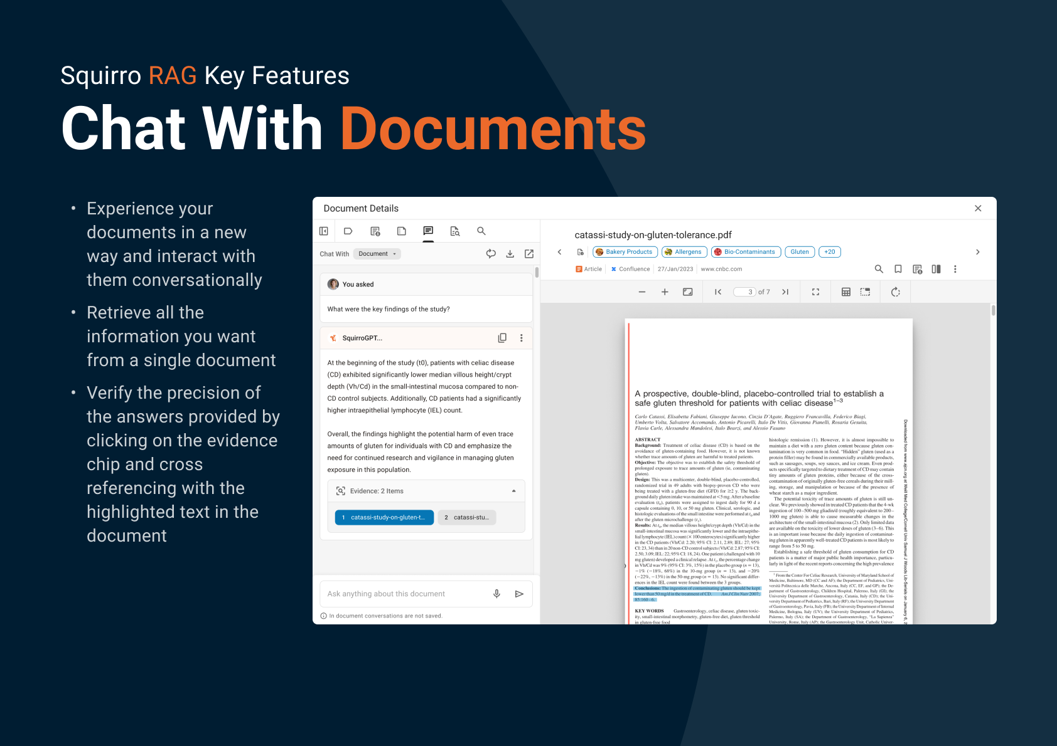This screenshot has height=746, width=1057.
Task: Select the Allergens tag
Action: tap(684, 252)
